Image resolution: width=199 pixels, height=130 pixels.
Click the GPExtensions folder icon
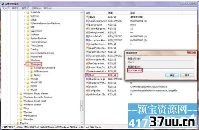click(32, 71)
